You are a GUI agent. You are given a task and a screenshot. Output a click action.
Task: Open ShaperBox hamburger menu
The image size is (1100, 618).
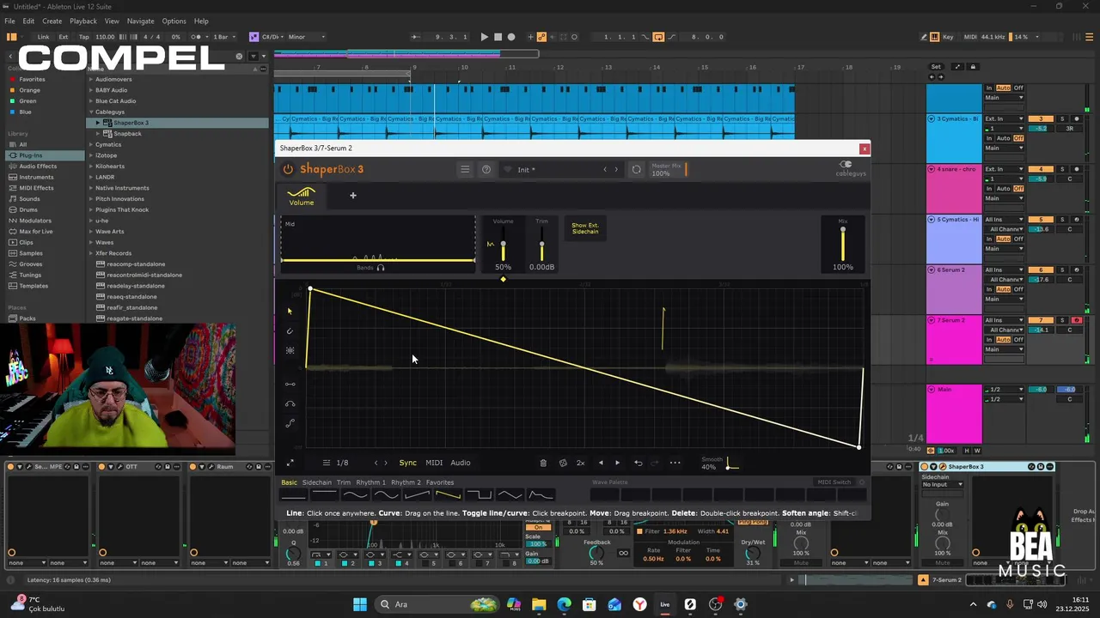(465, 169)
